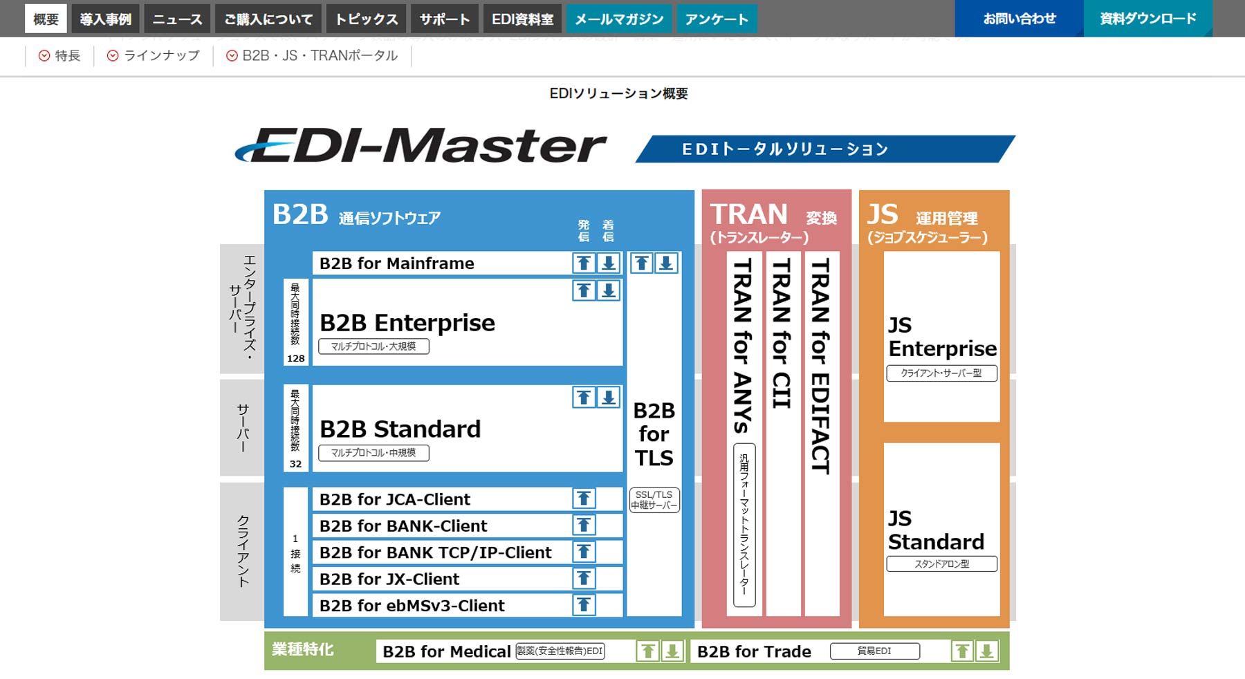Viewport: 1245px width, 679px height.
Task: Jump to 特長 section anchor
Action: [59, 56]
